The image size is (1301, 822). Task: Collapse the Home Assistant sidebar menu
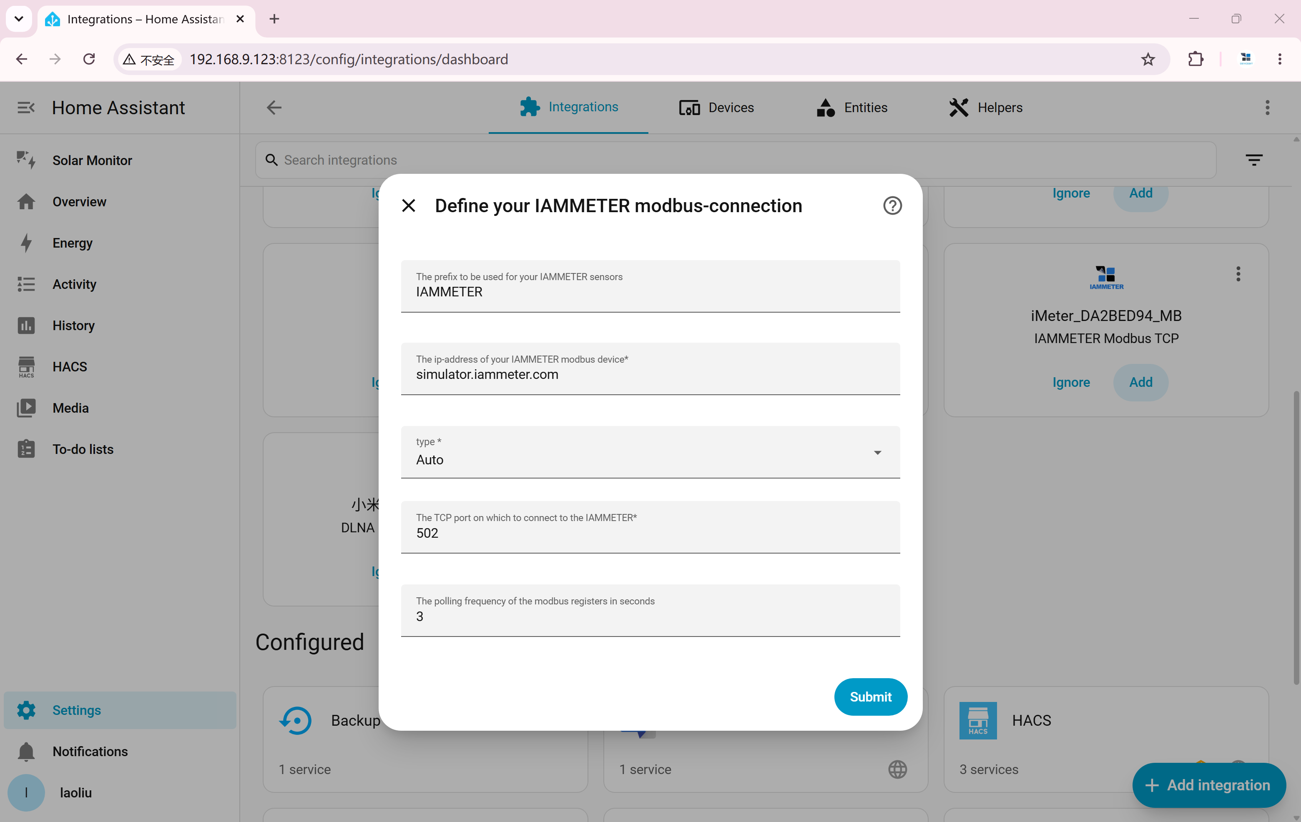pos(25,108)
